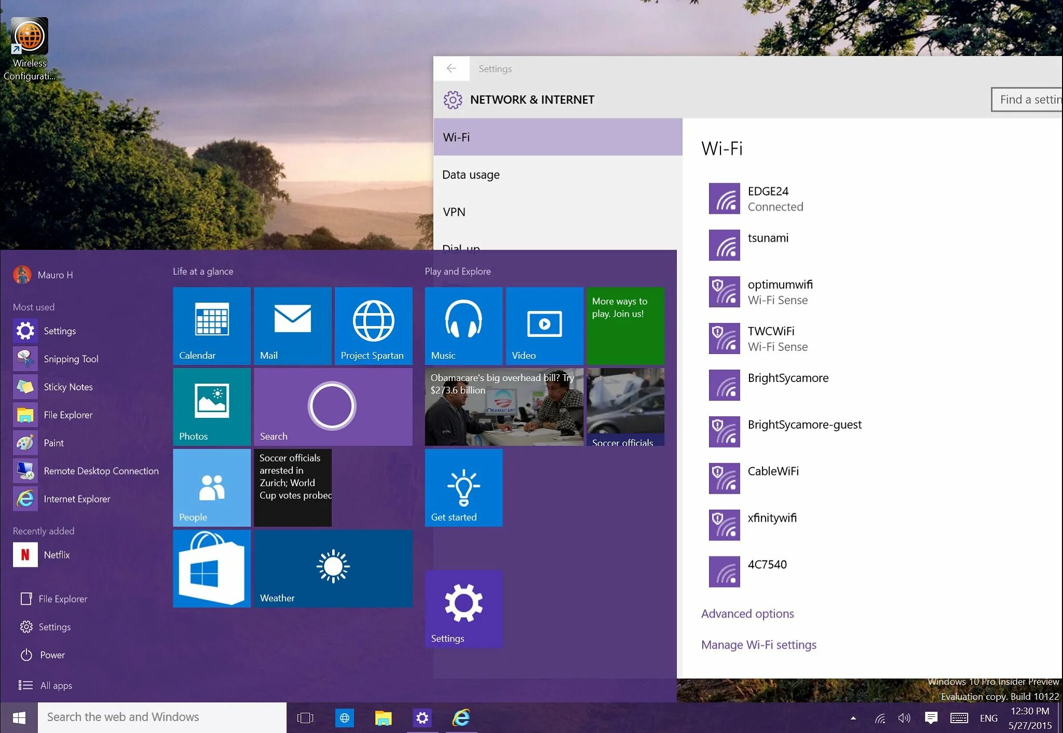Open the Calendar tile
Screen dimensions: 1063x733
click(211, 325)
